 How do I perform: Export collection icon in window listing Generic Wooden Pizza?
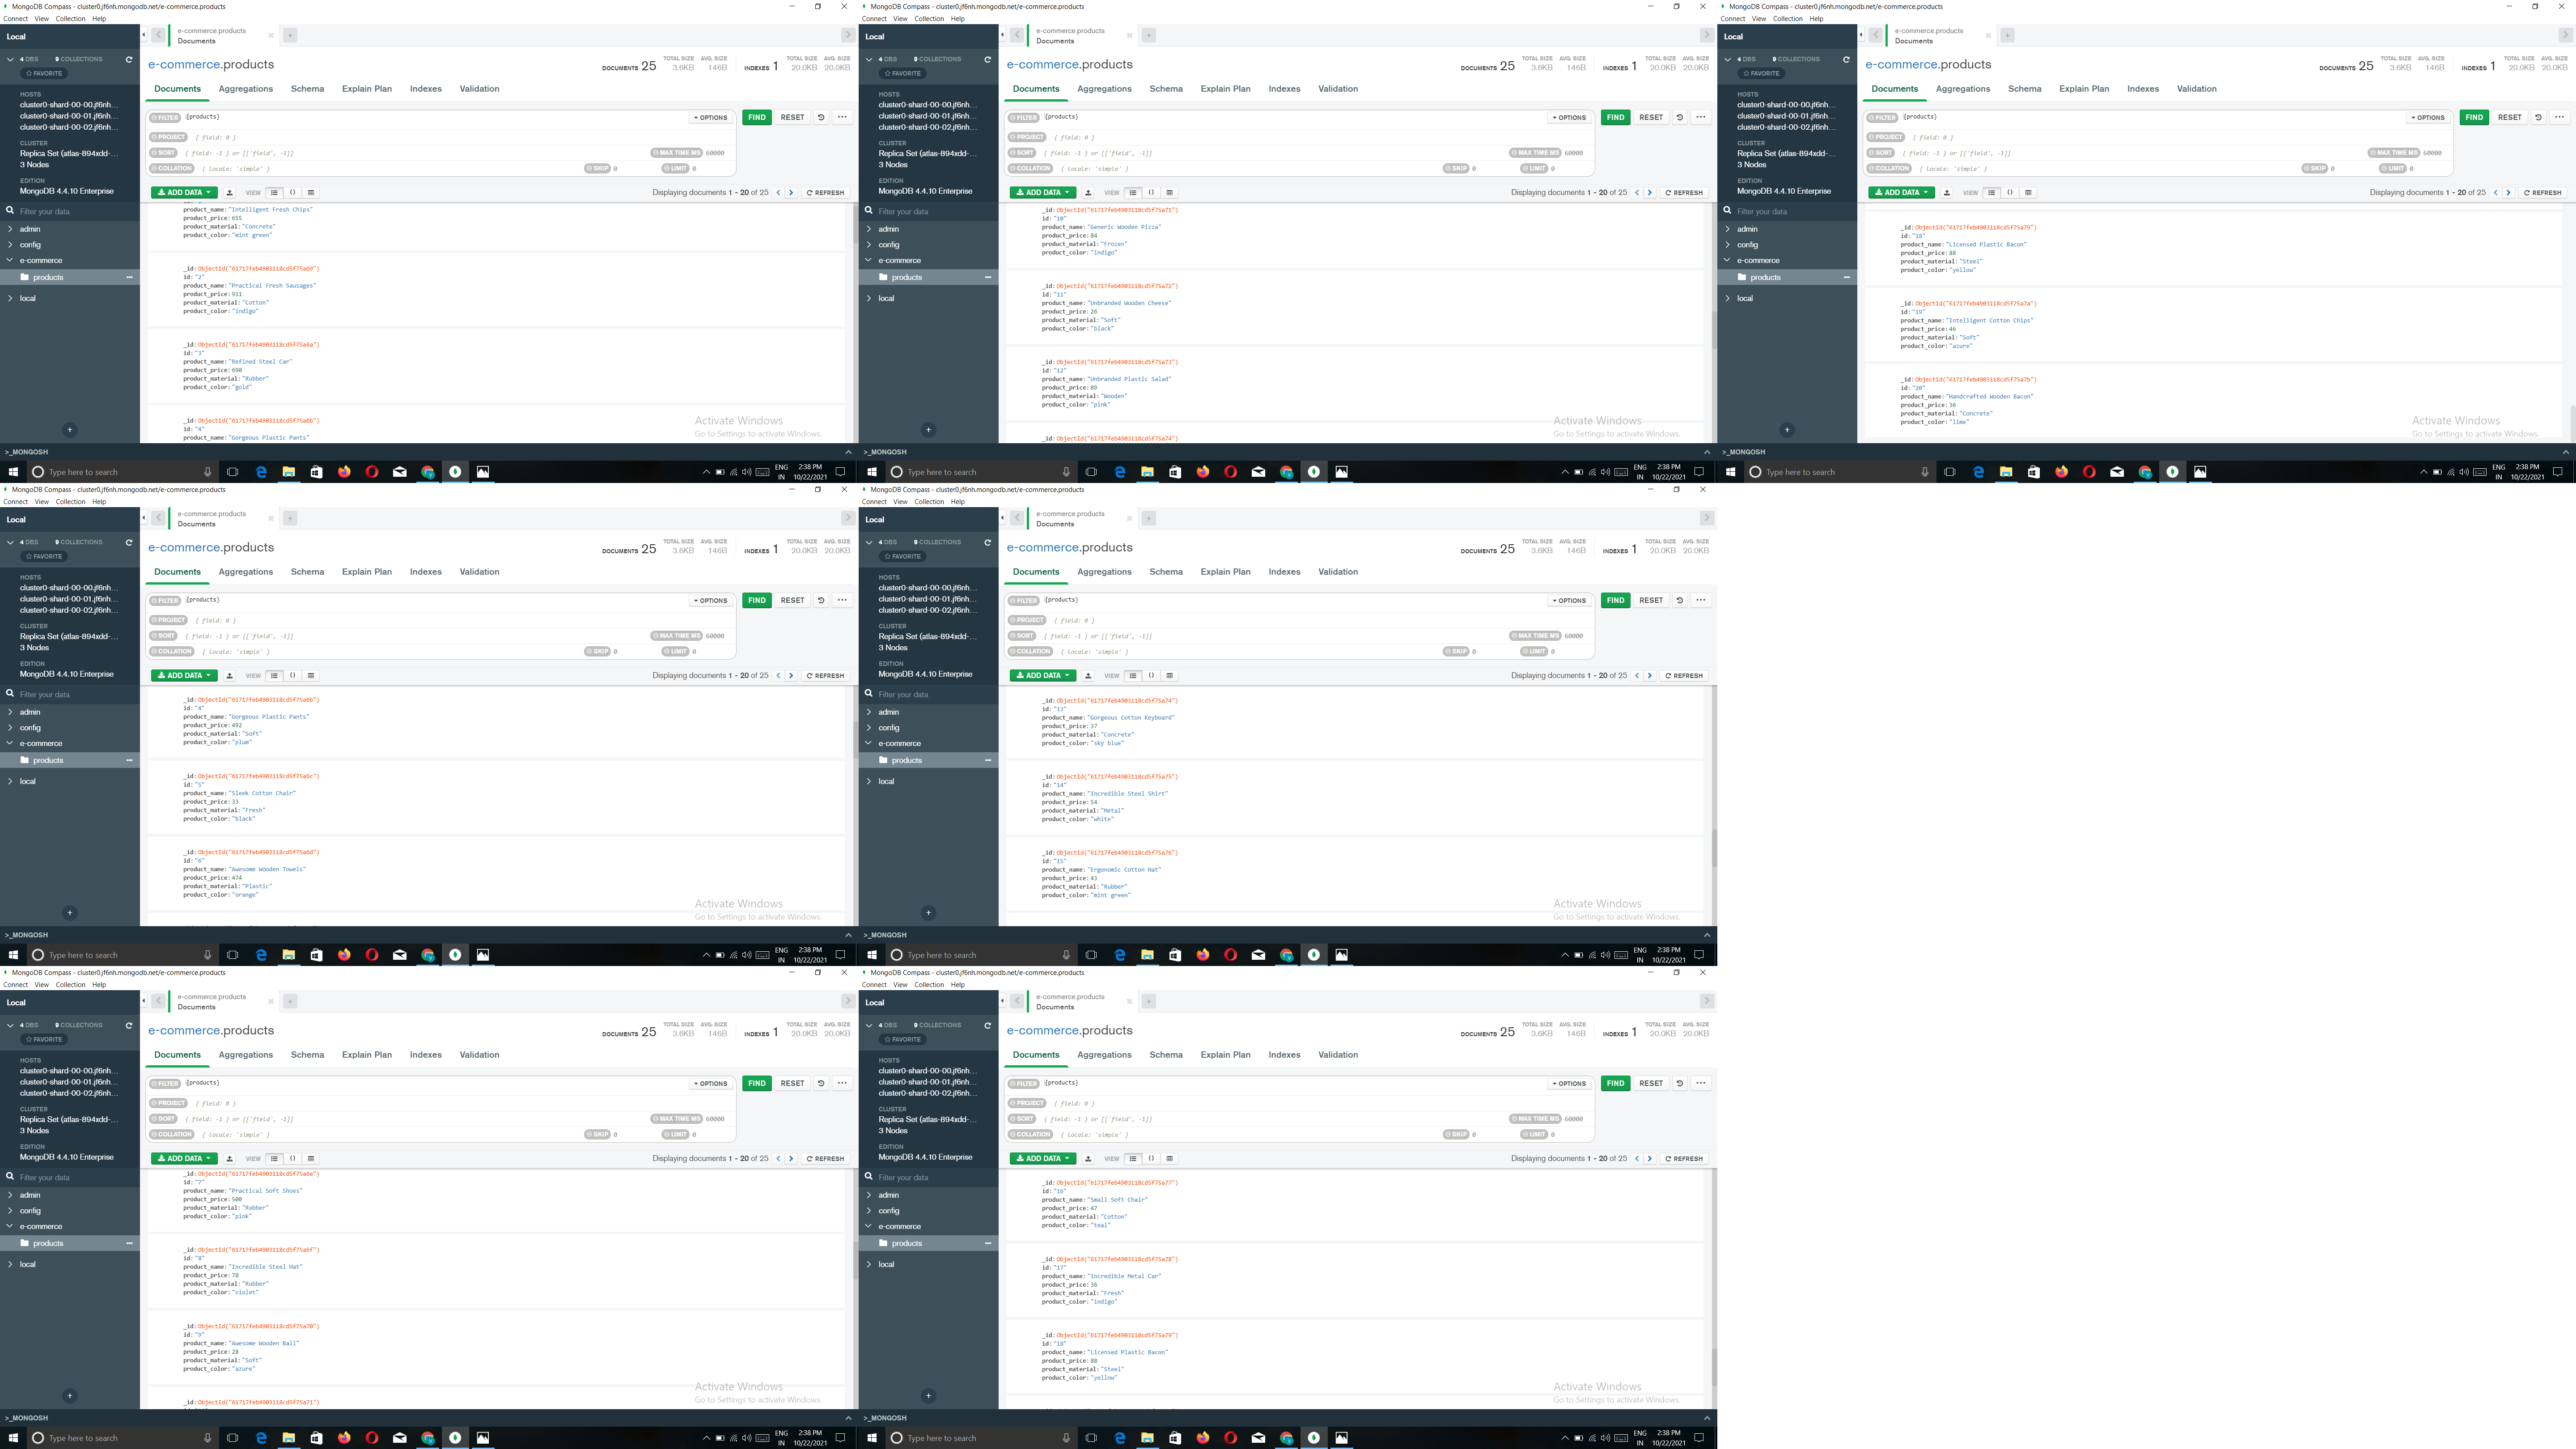pos(1088,193)
